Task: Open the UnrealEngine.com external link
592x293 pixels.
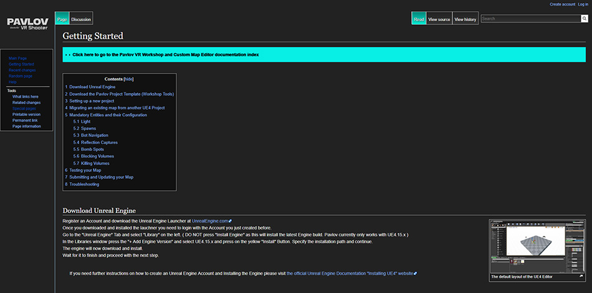Action: coord(211,221)
